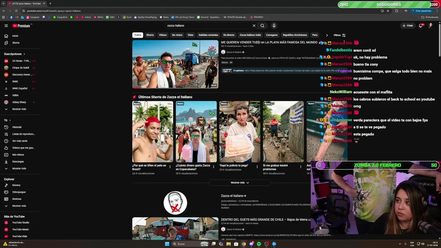Expand the Tú section Mostrar más
The width and height of the screenshot is (441, 248).
click(20, 168)
